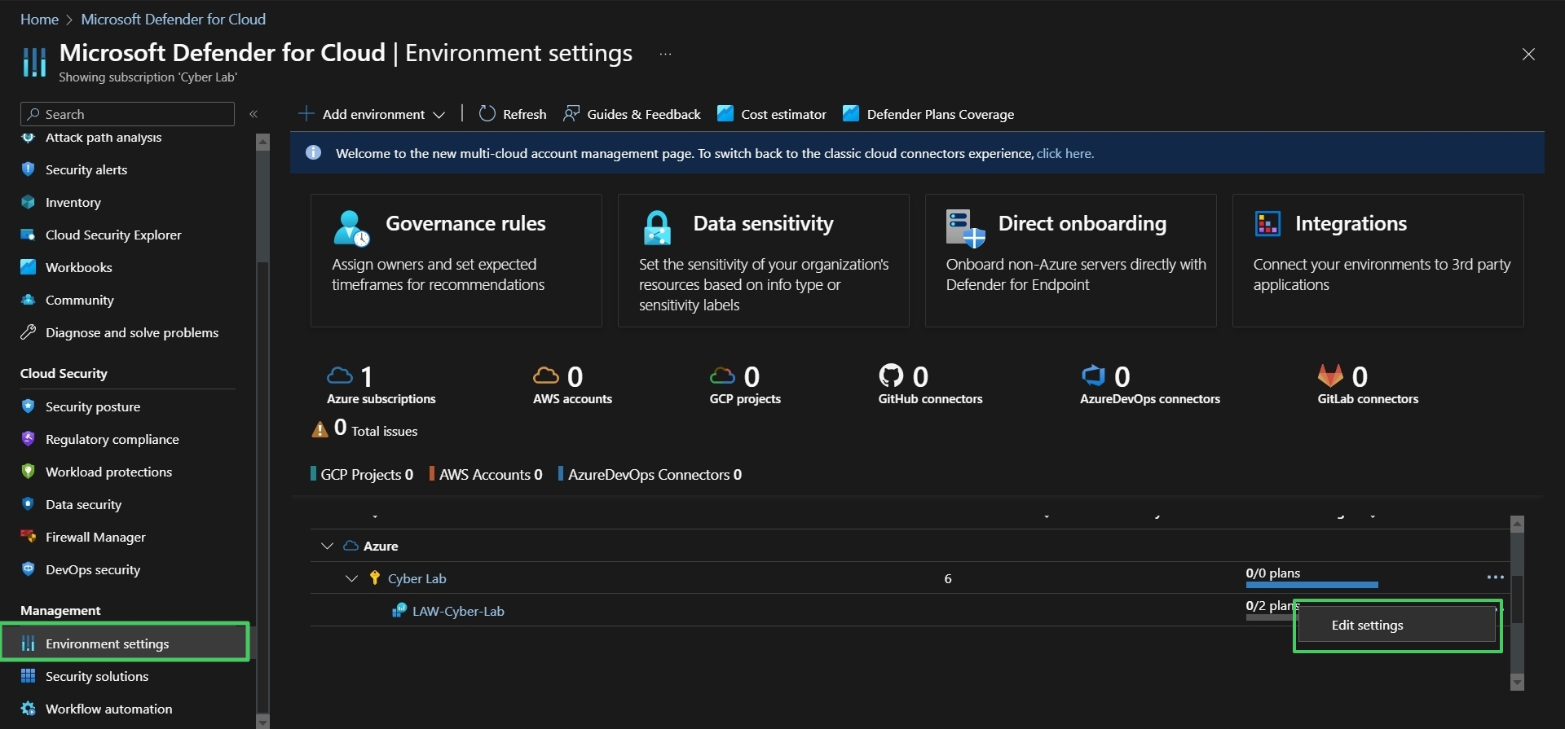The image size is (1565, 729).
Task: Click Diagnose and solve problems wrench icon
Action: tap(29, 332)
